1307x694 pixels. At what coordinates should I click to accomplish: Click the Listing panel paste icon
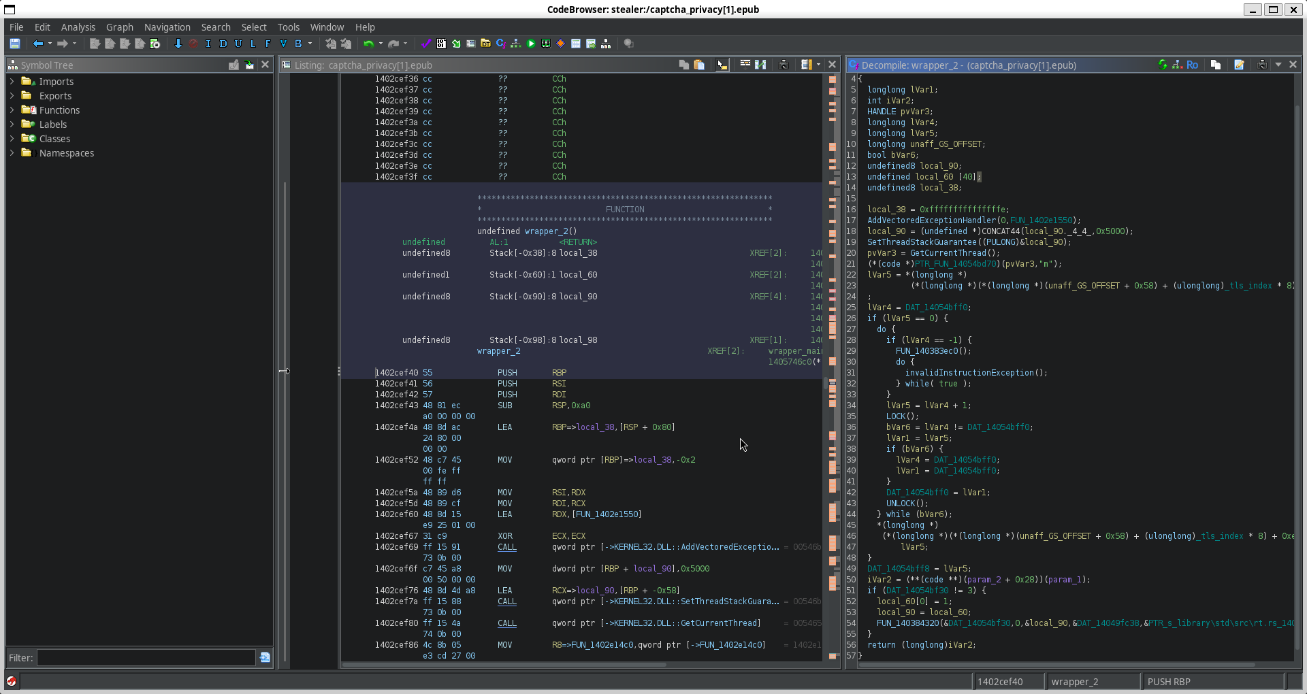coord(699,65)
